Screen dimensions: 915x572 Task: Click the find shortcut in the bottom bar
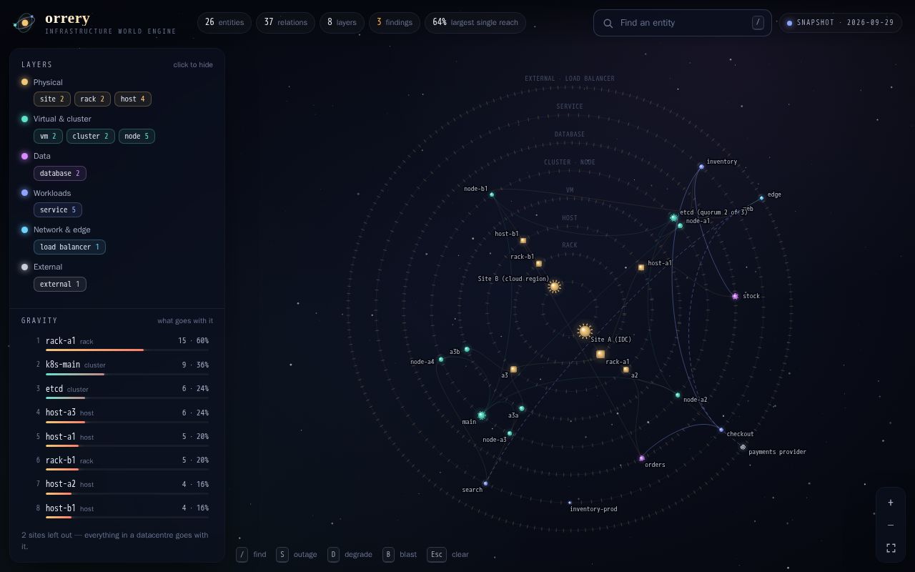tap(252, 555)
